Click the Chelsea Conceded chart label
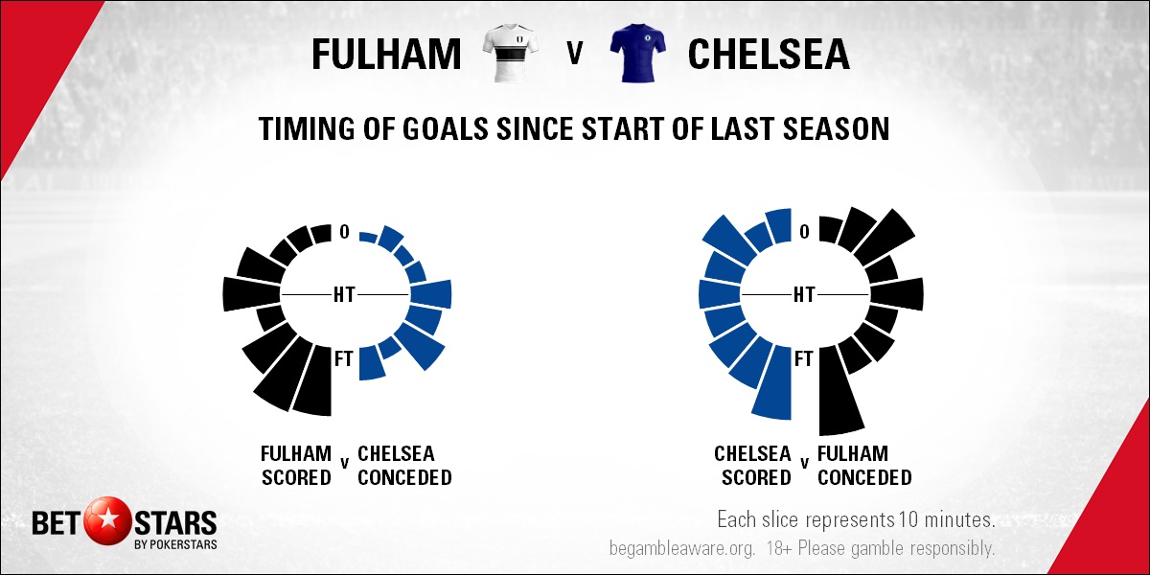Screen dimensions: 1150x575 pos(404,465)
